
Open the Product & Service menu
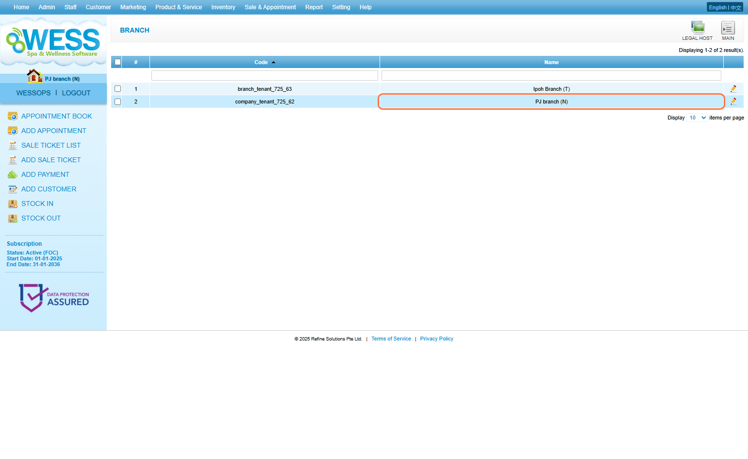(x=178, y=7)
